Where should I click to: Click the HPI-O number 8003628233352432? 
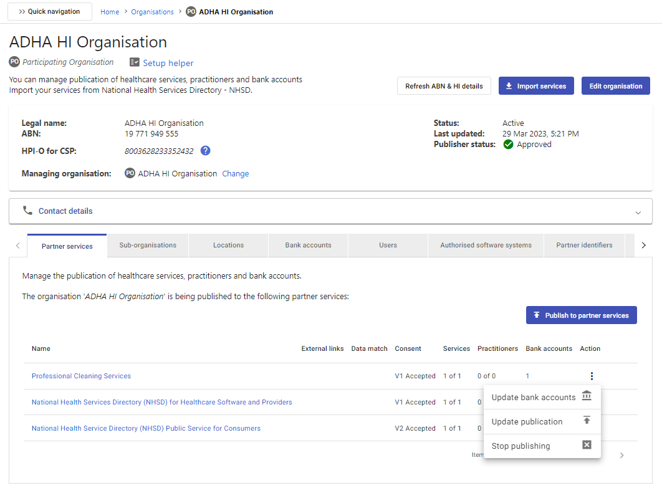[x=159, y=151]
